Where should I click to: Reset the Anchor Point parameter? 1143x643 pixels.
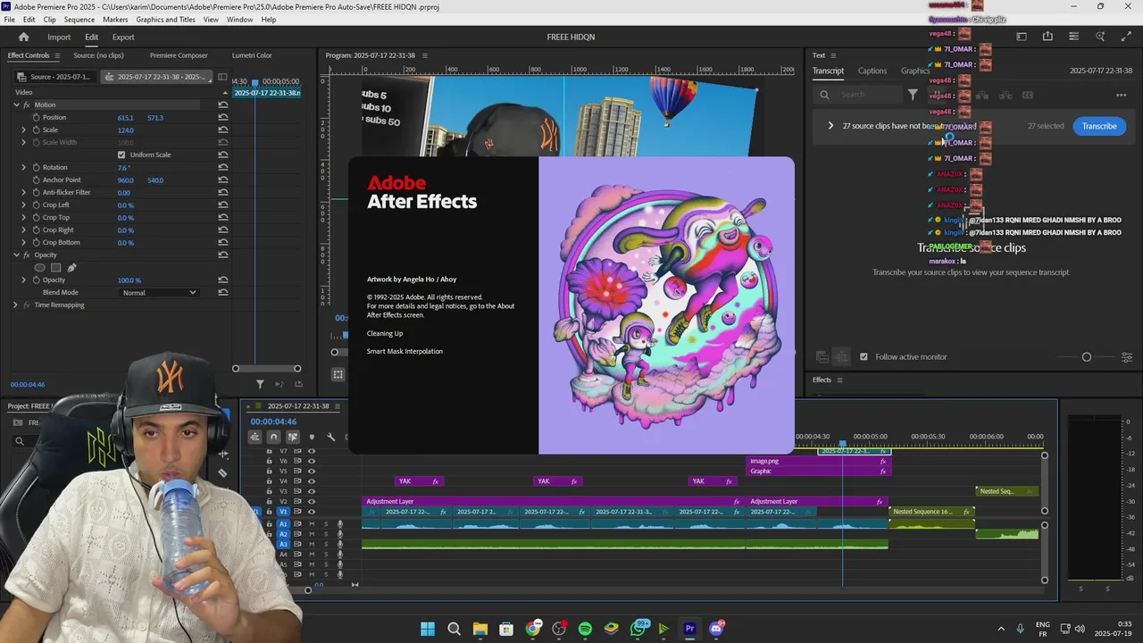click(222, 180)
